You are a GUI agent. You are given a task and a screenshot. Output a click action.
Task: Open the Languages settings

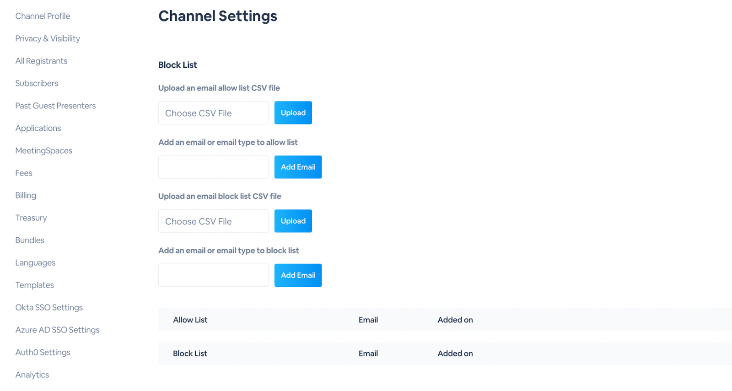(35, 262)
